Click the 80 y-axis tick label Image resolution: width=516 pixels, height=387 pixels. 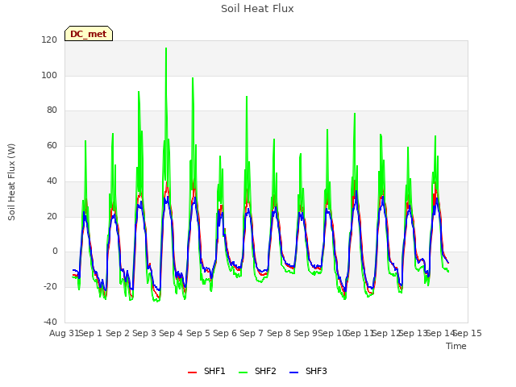click(x=52, y=110)
